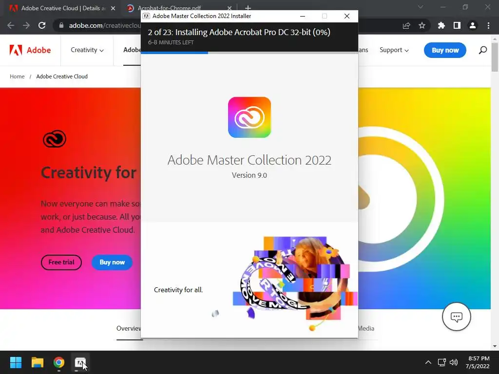Toggle Chrome's side panel icon

point(457,25)
